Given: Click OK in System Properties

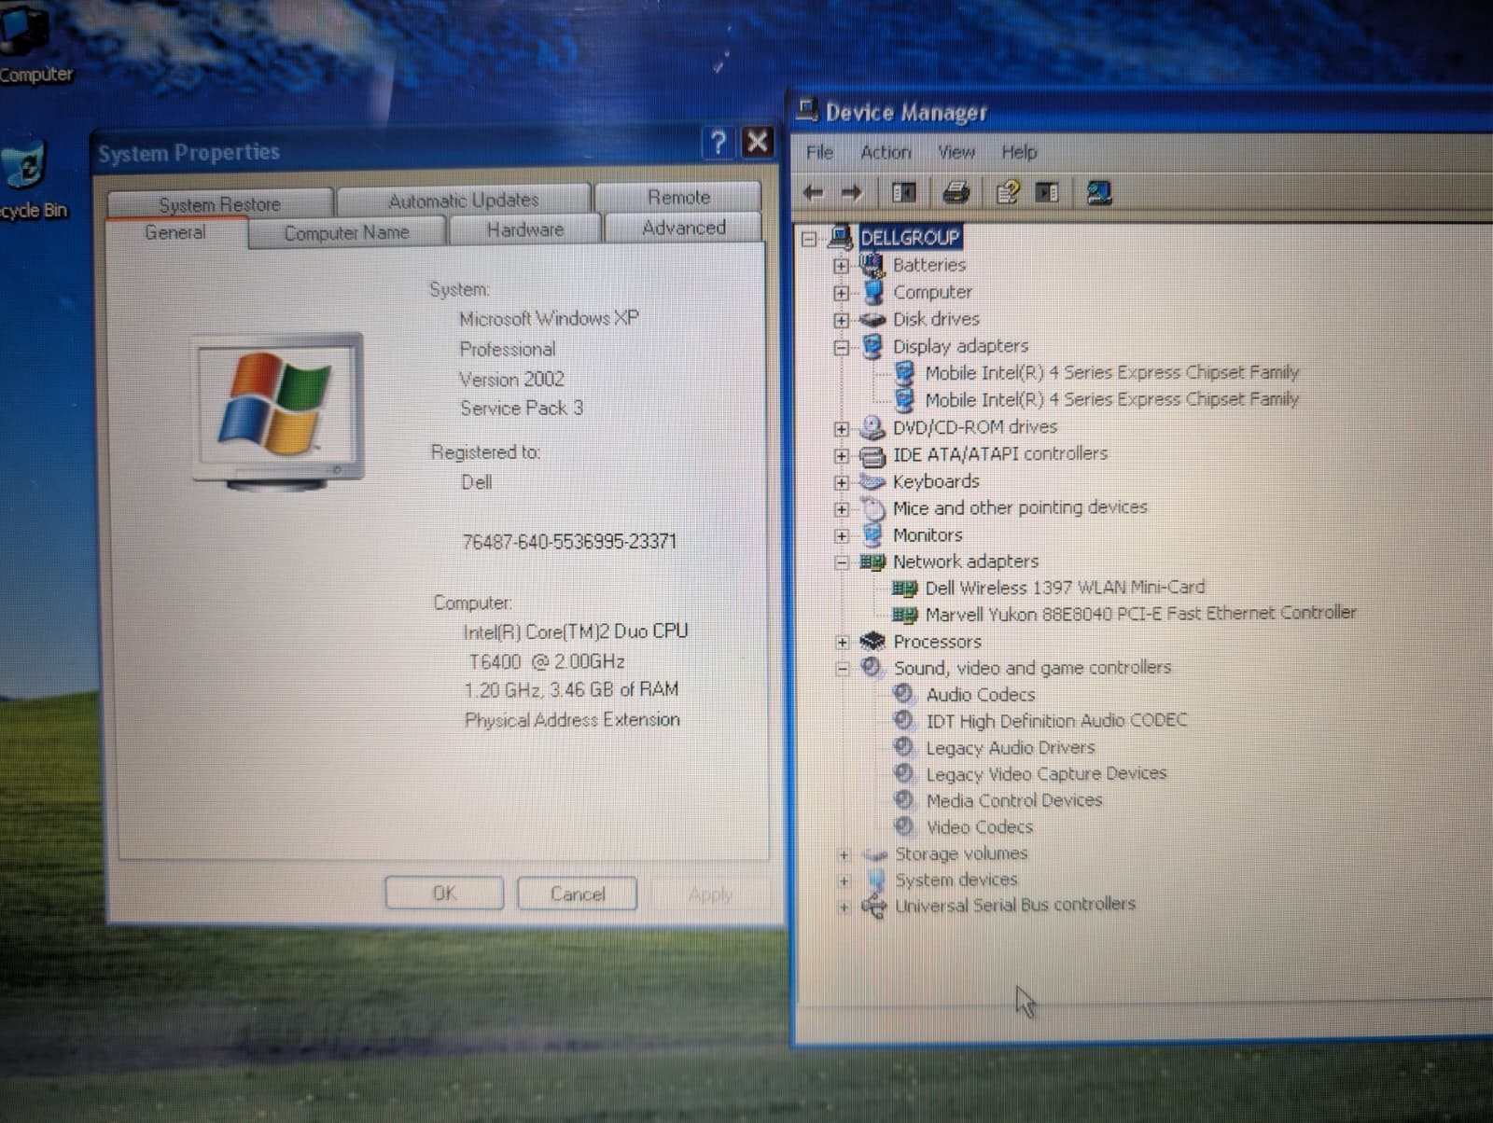Looking at the screenshot, I should [x=444, y=894].
